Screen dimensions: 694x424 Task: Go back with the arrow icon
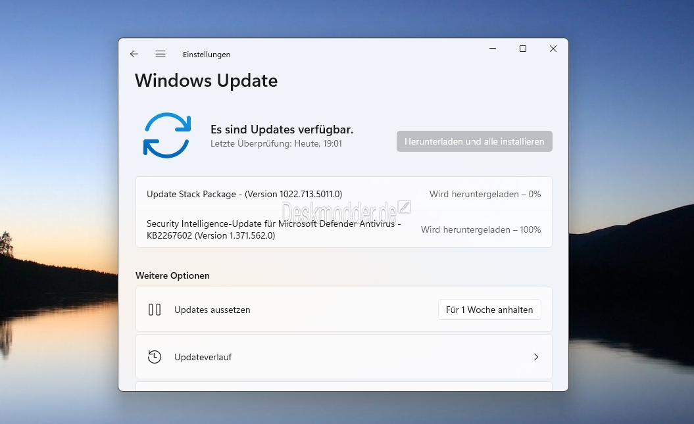point(134,54)
